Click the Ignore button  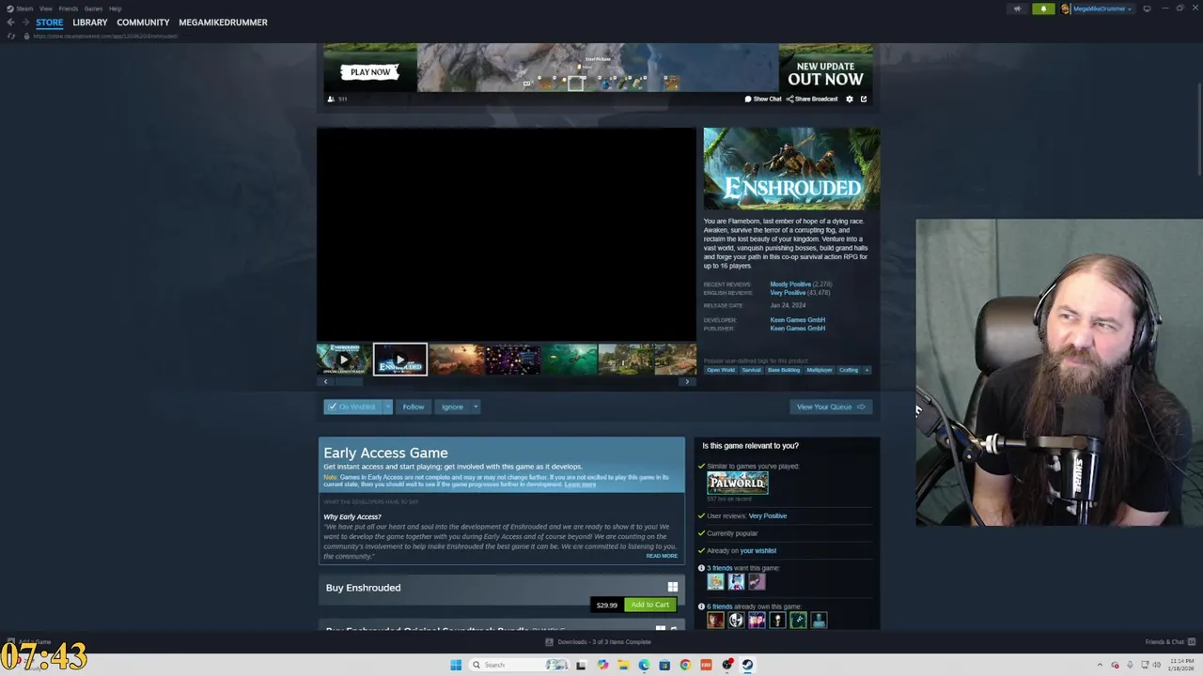pos(452,407)
